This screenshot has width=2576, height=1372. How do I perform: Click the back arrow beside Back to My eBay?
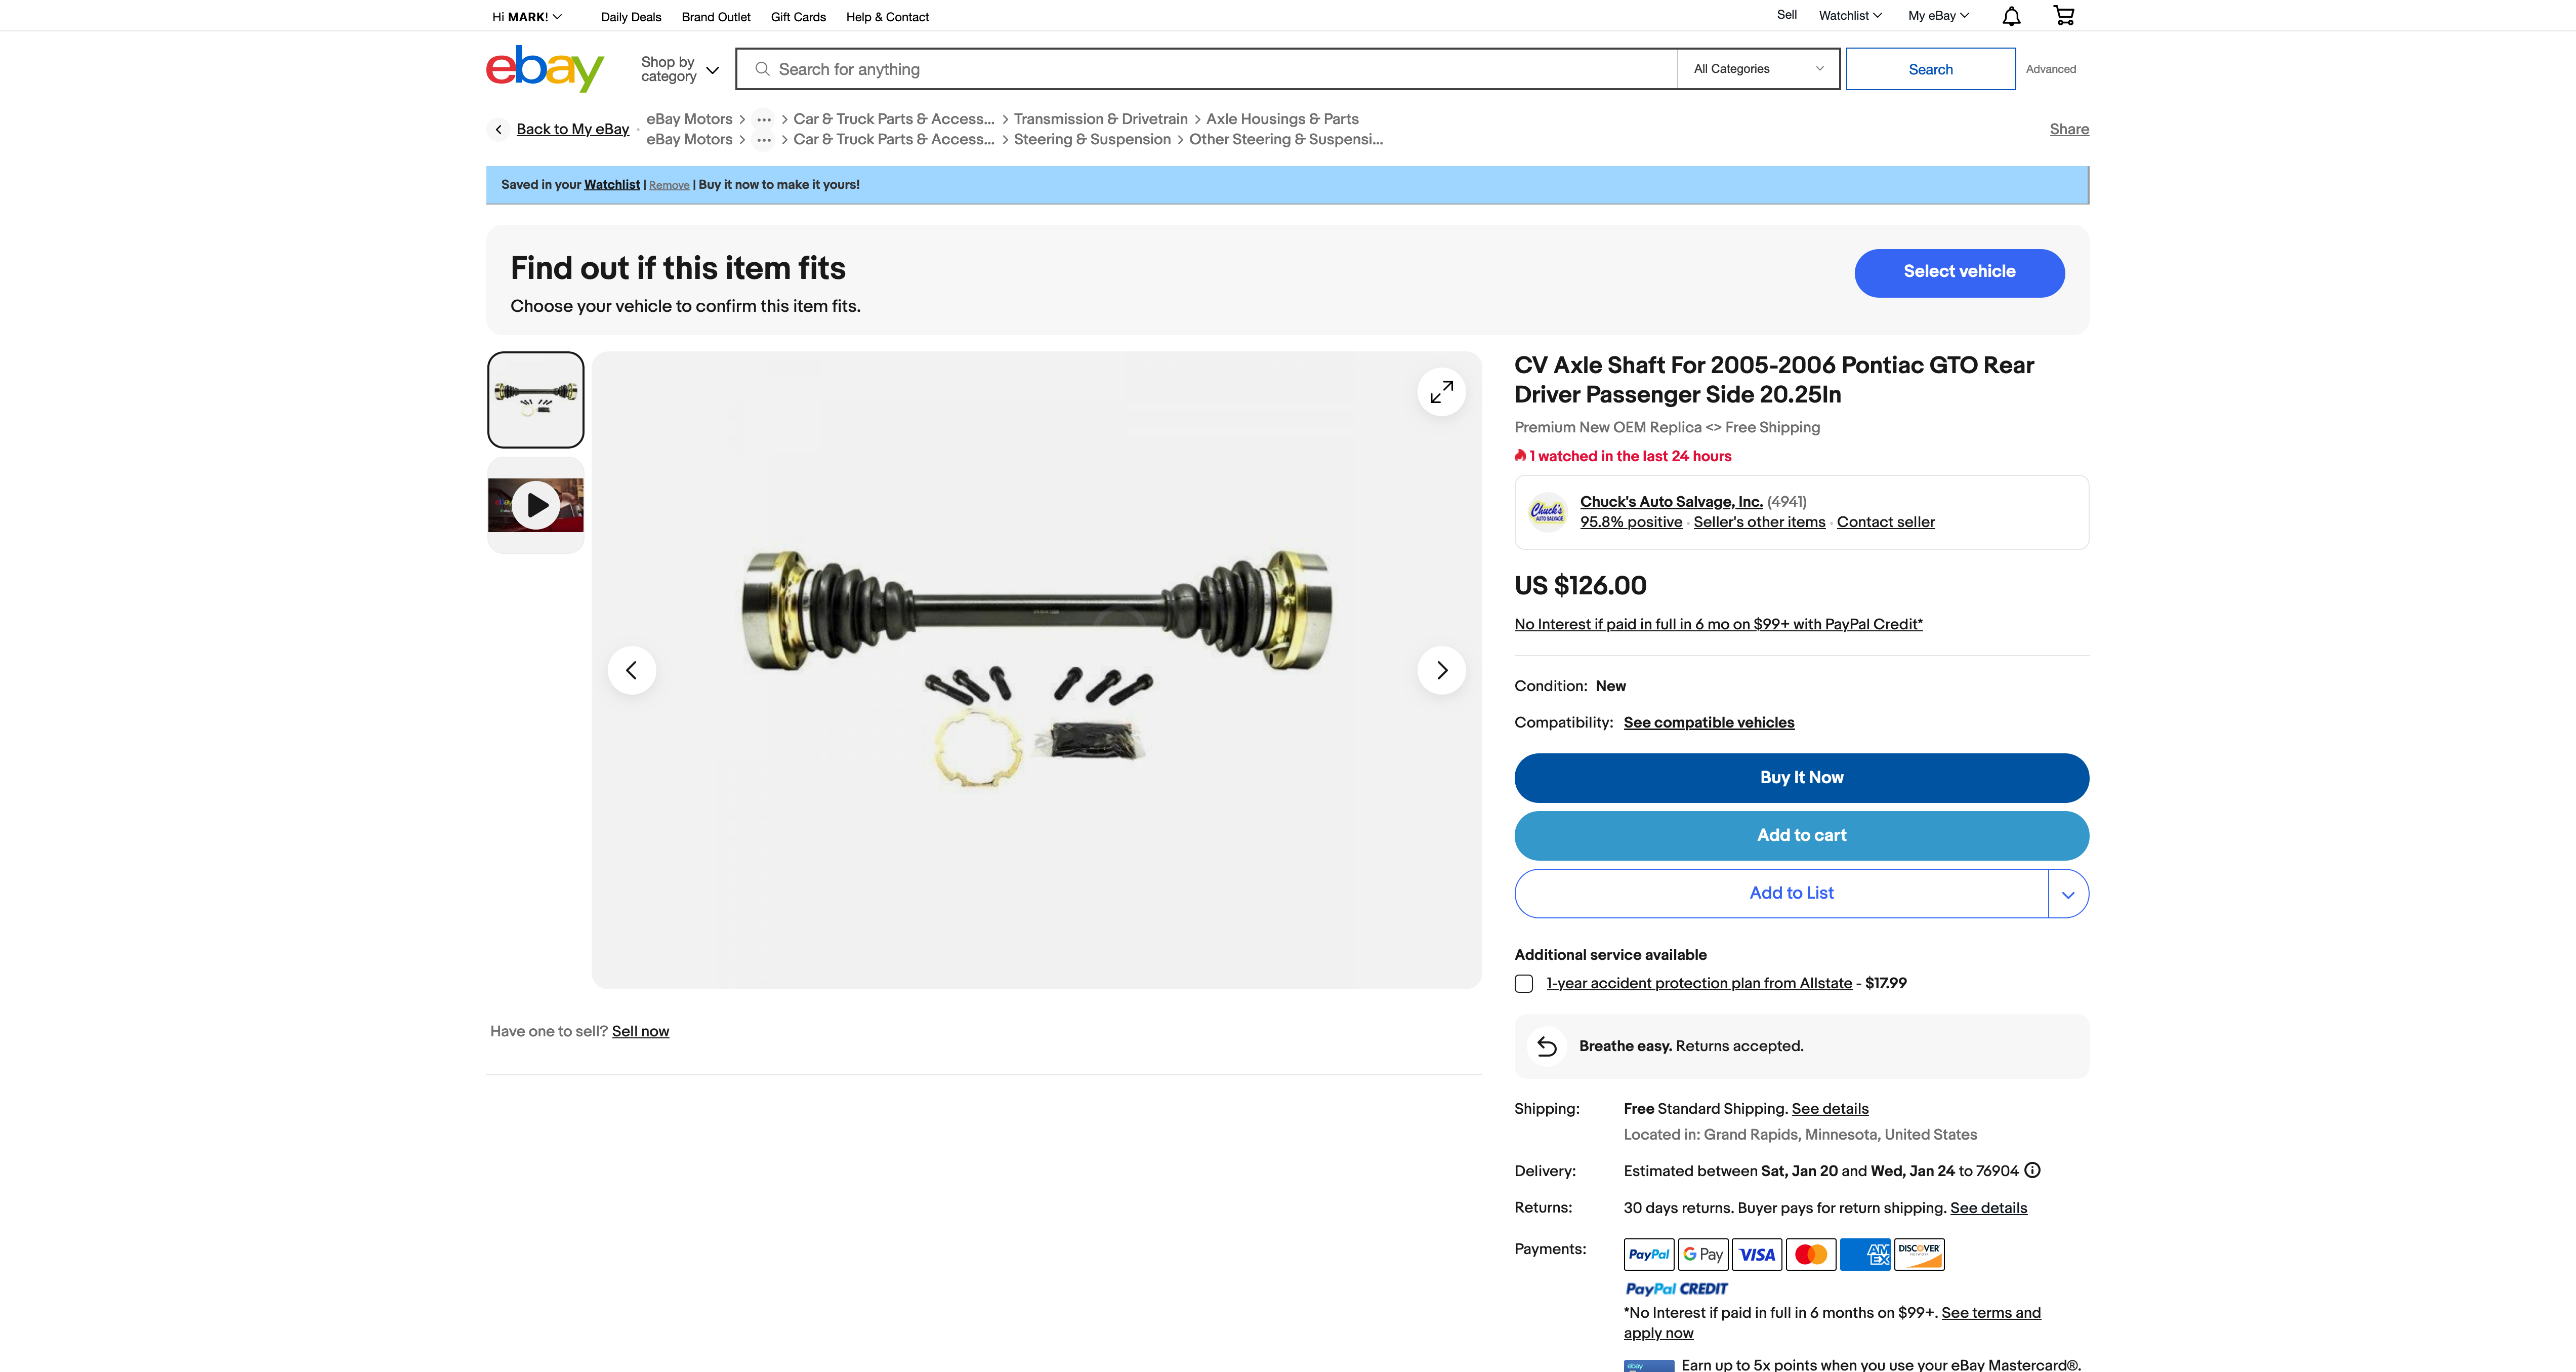click(498, 129)
